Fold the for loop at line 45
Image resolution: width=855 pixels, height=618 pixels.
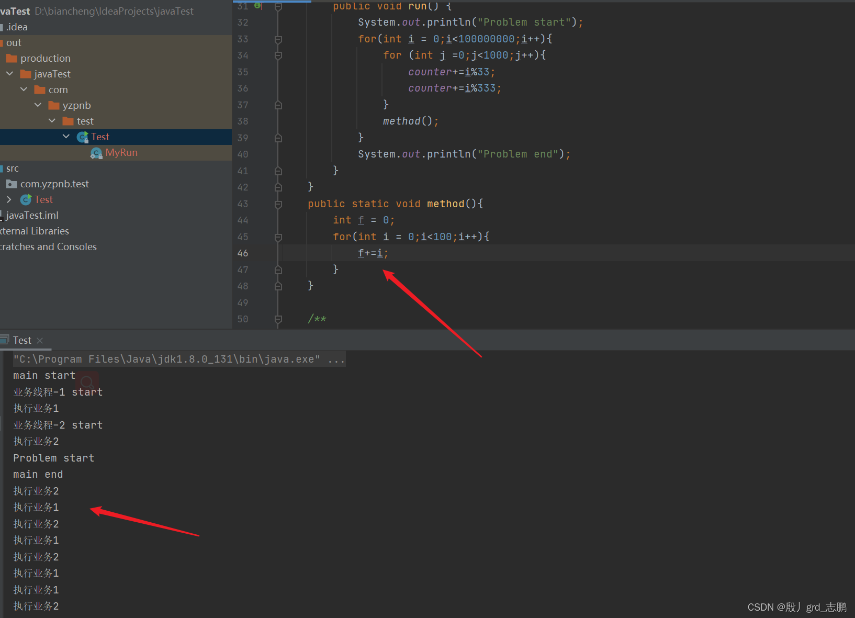coord(278,237)
